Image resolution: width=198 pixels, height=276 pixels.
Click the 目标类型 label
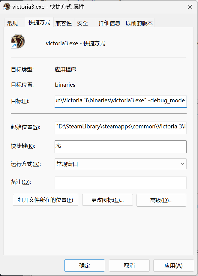tap(22, 70)
